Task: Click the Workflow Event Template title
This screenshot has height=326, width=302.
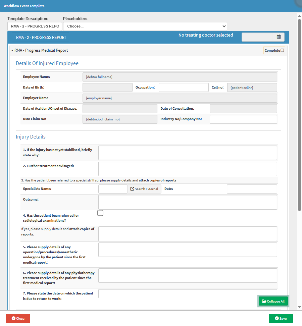Action: tap(24, 6)
